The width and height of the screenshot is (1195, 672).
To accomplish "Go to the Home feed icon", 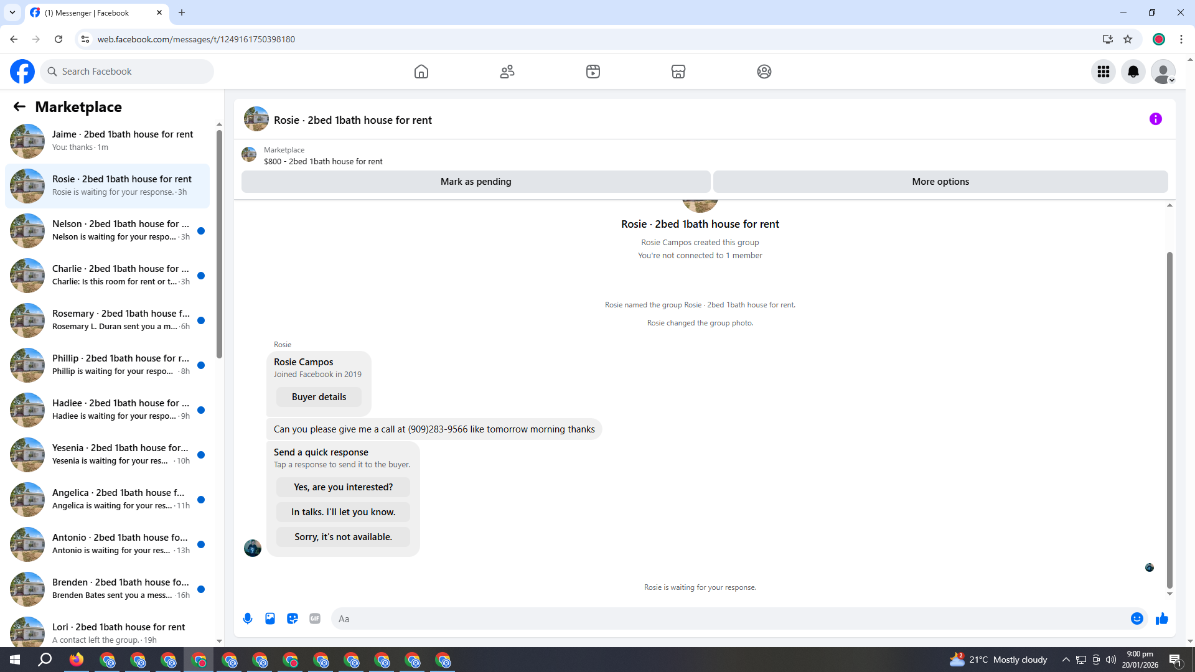I will tap(421, 72).
